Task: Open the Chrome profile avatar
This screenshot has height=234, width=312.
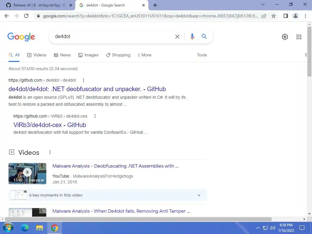Action: click(296, 16)
